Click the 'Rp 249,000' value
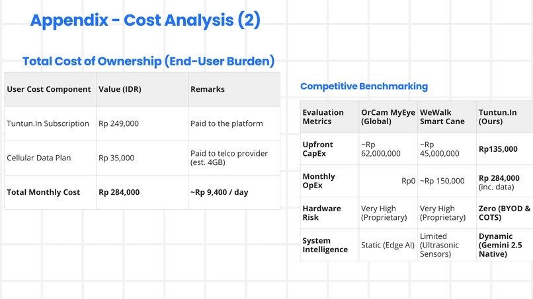The image size is (533, 299). (x=118, y=123)
